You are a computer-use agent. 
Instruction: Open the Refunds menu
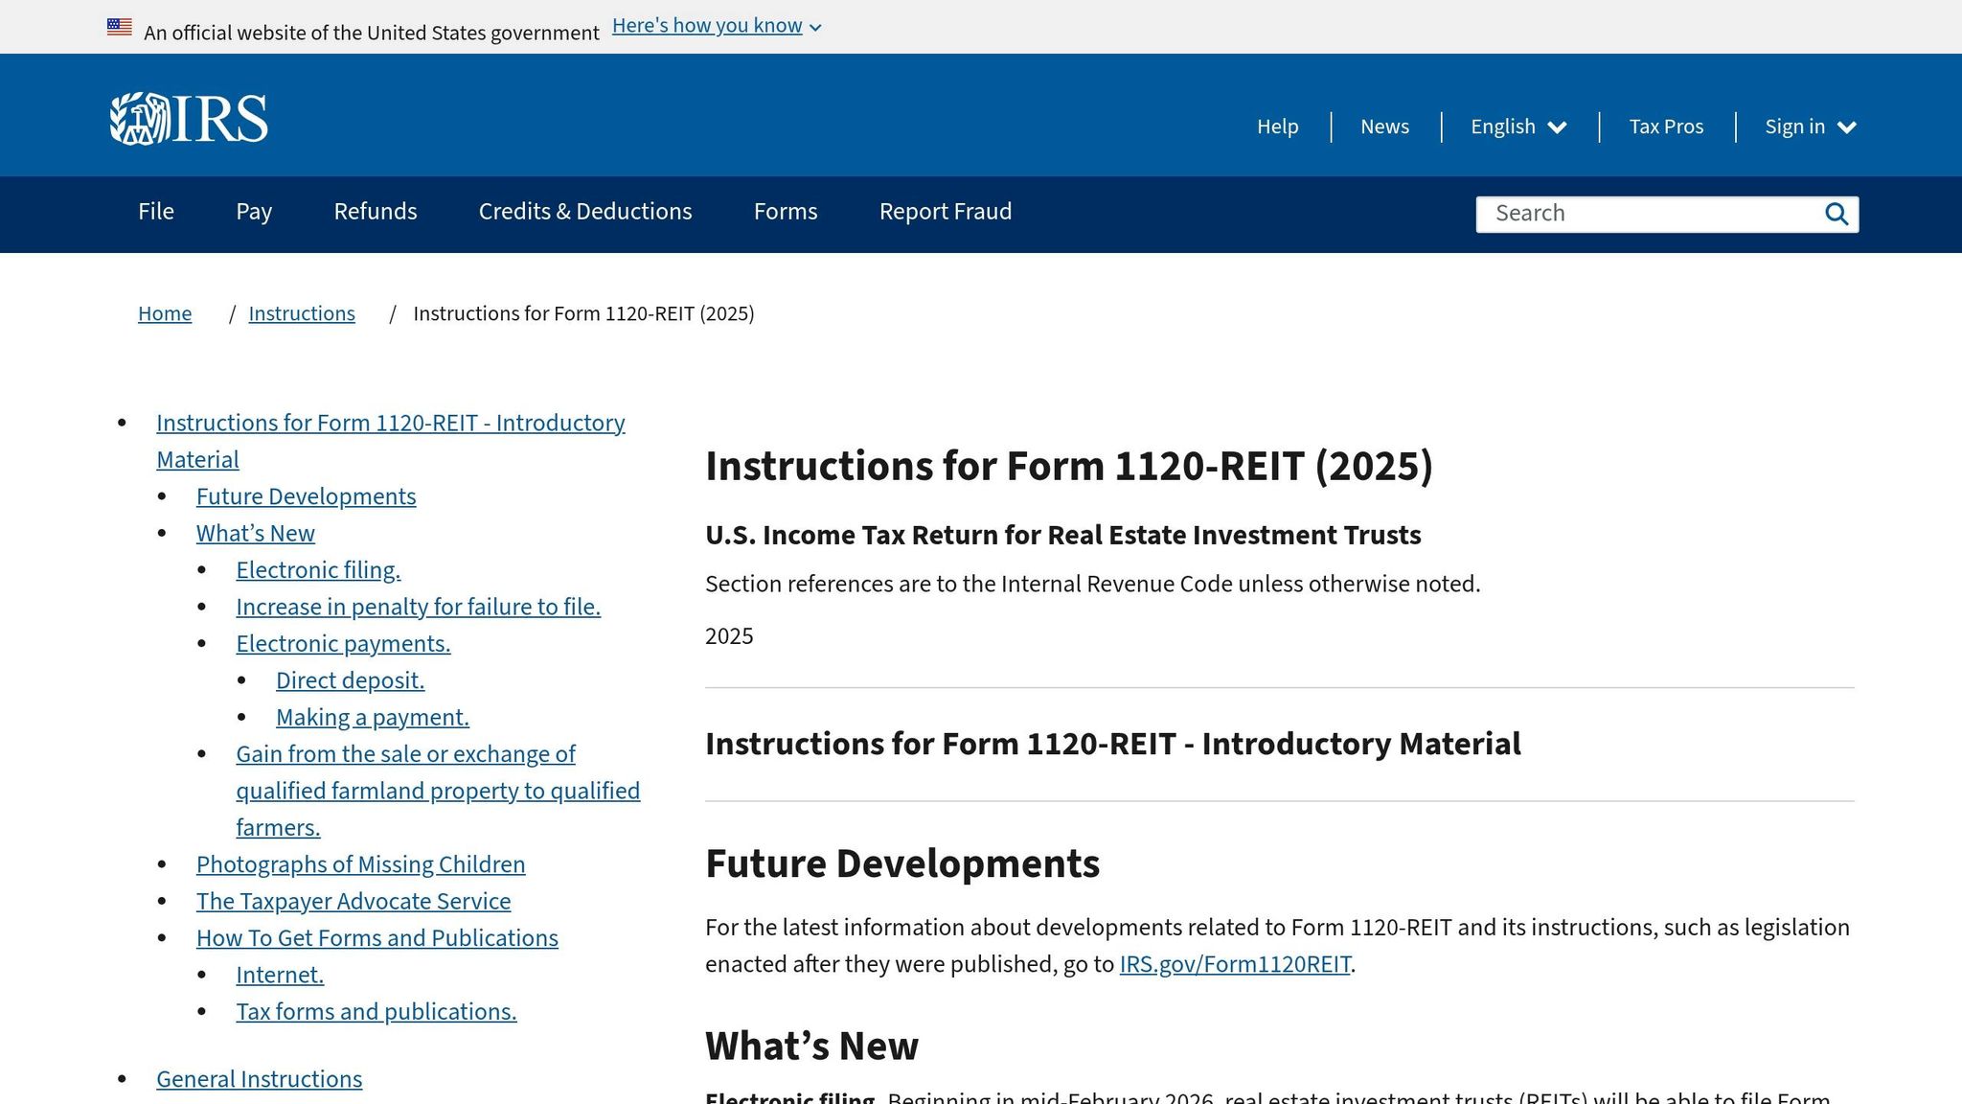376,212
